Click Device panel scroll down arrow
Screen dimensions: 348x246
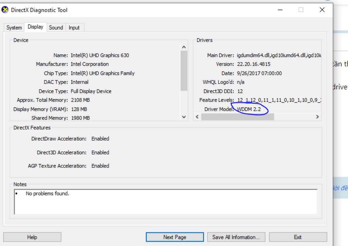point(184,117)
